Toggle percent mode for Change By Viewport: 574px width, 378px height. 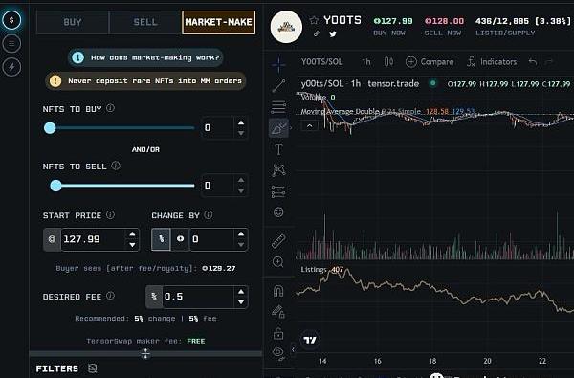pos(161,239)
